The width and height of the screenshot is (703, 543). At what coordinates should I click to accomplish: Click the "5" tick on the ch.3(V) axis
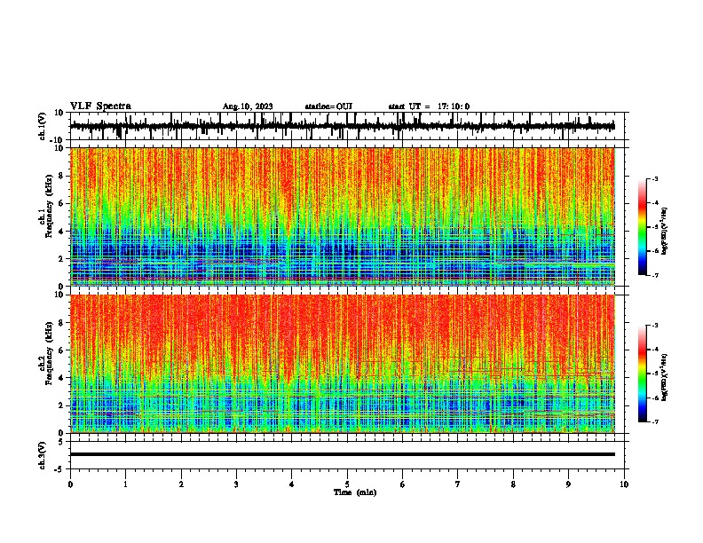tap(61, 442)
